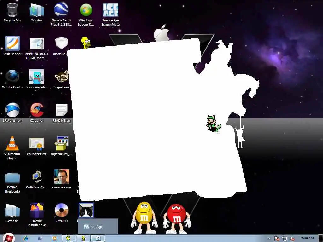The height and width of the screenshot is (242, 323).
Task: Switch to the Homer Simpson taskbar item
Action: [x=83, y=238]
